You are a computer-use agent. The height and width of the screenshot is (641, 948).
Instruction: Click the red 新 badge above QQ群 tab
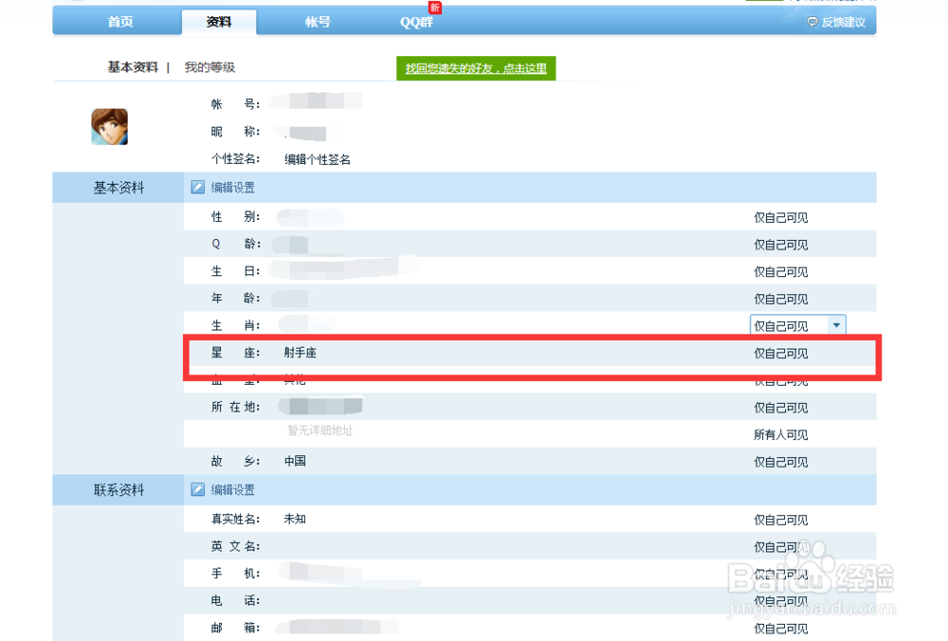click(435, 7)
